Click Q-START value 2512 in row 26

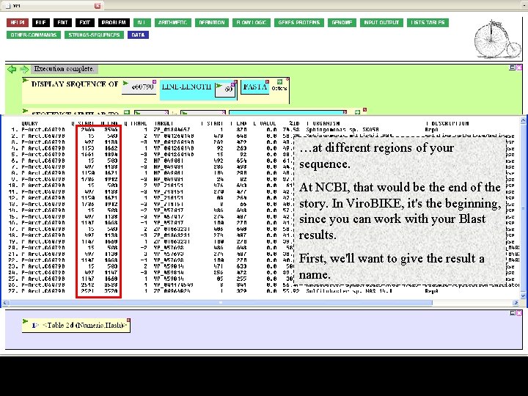click(x=87, y=285)
